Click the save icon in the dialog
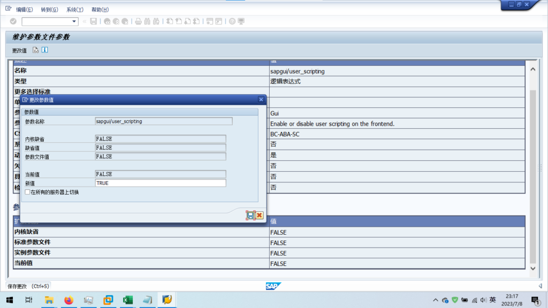This screenshot has width=548, height=308. coord(250,215)
